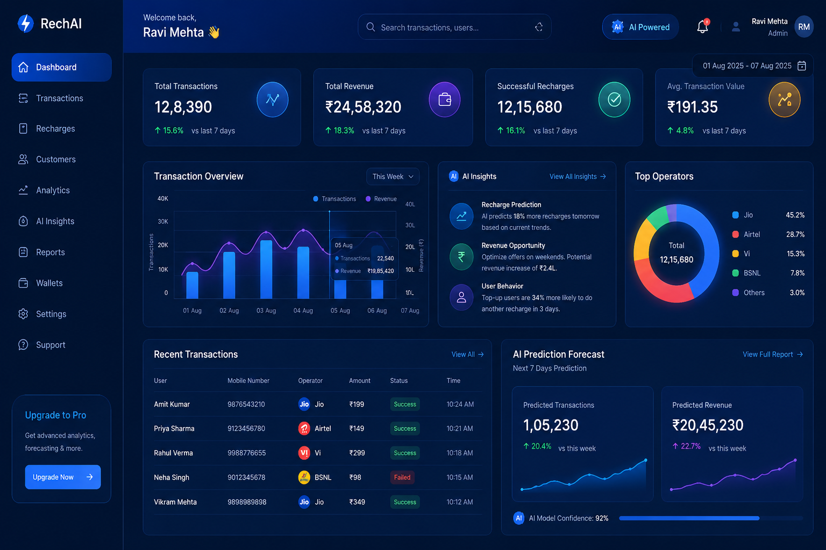Expand the This Week dropdown
The height and width of the screenshot is (550, 826).
pos(393,177)
